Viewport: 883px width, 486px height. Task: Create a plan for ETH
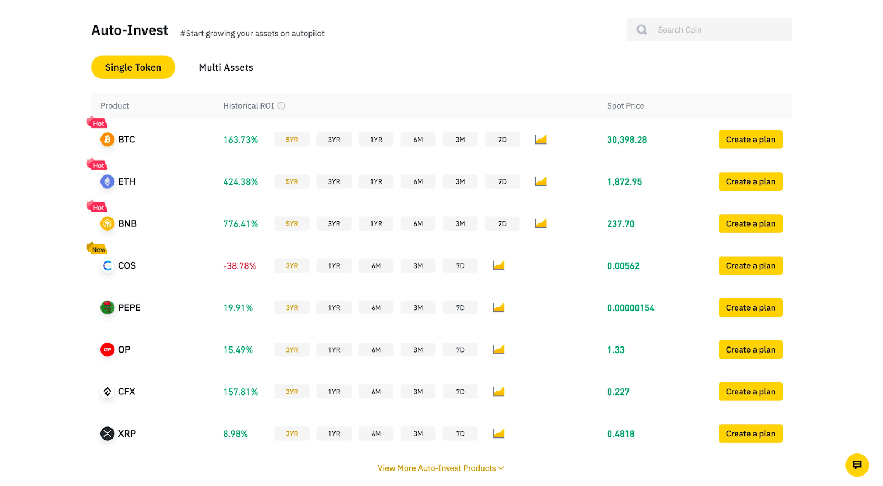751,181
